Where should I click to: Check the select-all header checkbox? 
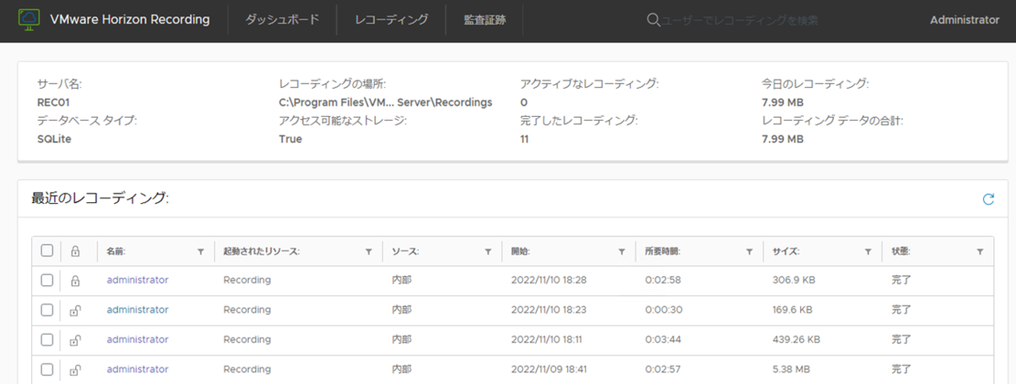(x=47, y=250)
